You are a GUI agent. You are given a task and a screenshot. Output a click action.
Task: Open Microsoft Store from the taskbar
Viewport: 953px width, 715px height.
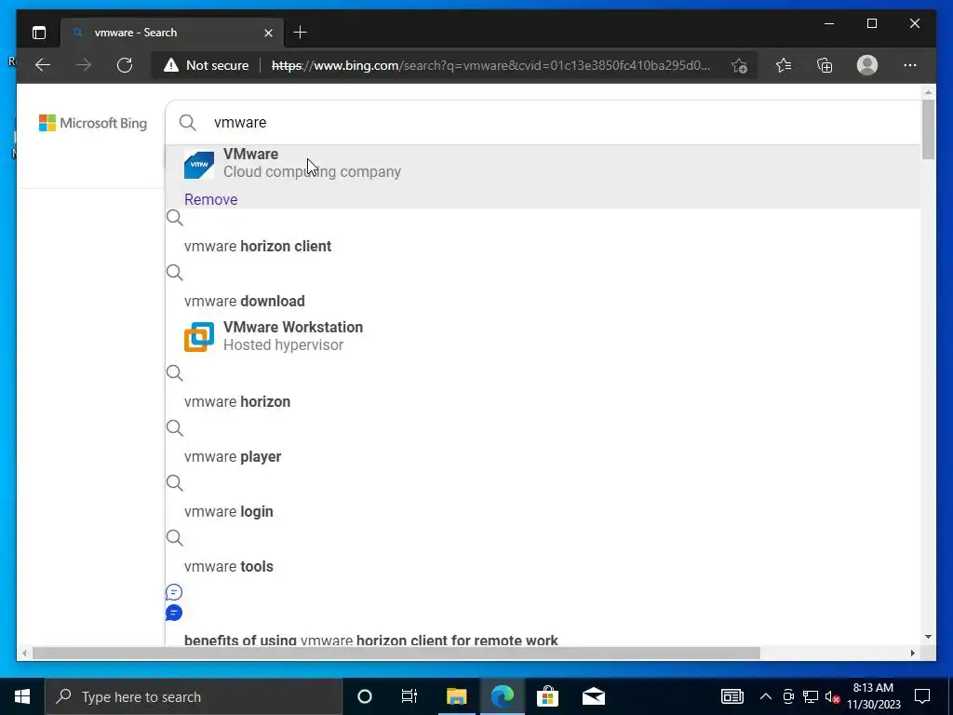[547, 696]
